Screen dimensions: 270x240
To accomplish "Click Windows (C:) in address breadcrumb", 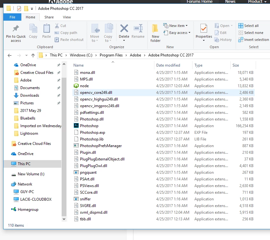I will point(81,55).
